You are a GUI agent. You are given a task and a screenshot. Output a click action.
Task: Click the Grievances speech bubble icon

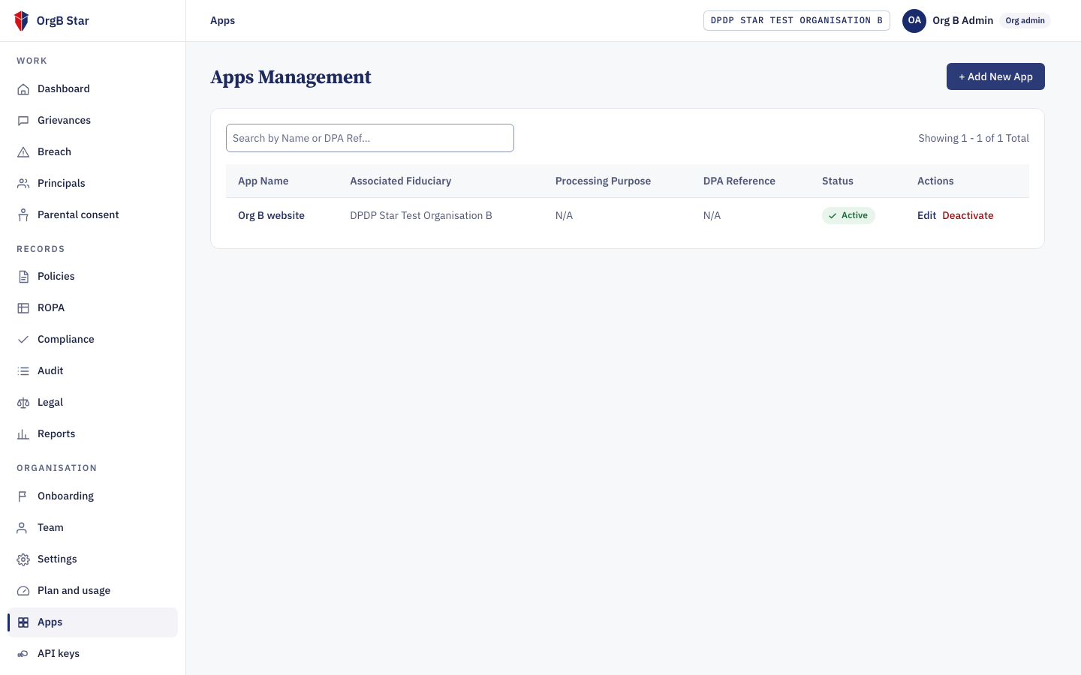tap(23, 121)
